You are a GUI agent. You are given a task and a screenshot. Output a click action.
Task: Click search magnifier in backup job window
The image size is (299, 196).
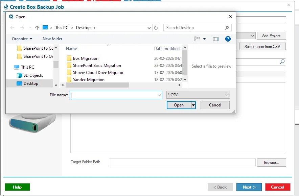(282, 62)
